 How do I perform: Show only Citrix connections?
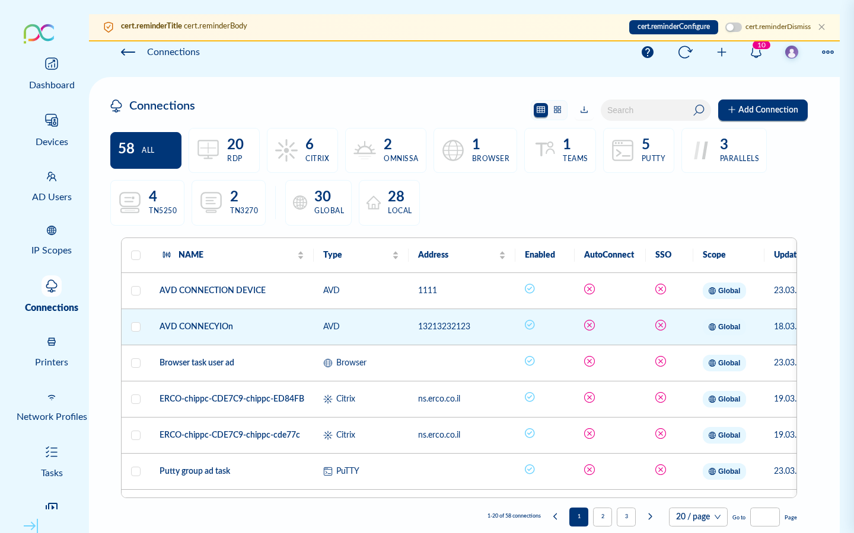(302, 150)
